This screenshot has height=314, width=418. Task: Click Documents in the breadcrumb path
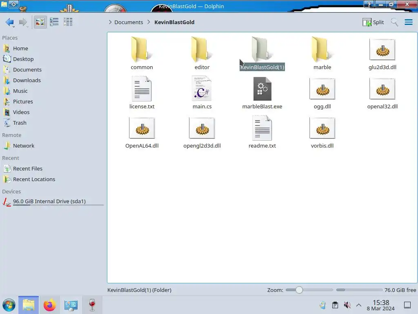[x=129, y=22]
